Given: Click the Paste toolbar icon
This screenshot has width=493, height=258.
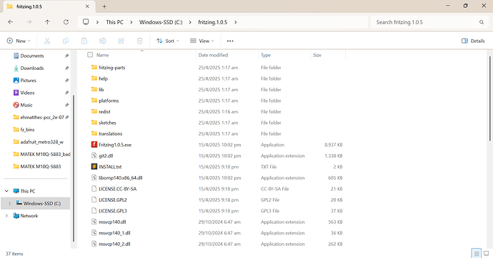Looking at the screenshot, I should (x=84, y=41).
